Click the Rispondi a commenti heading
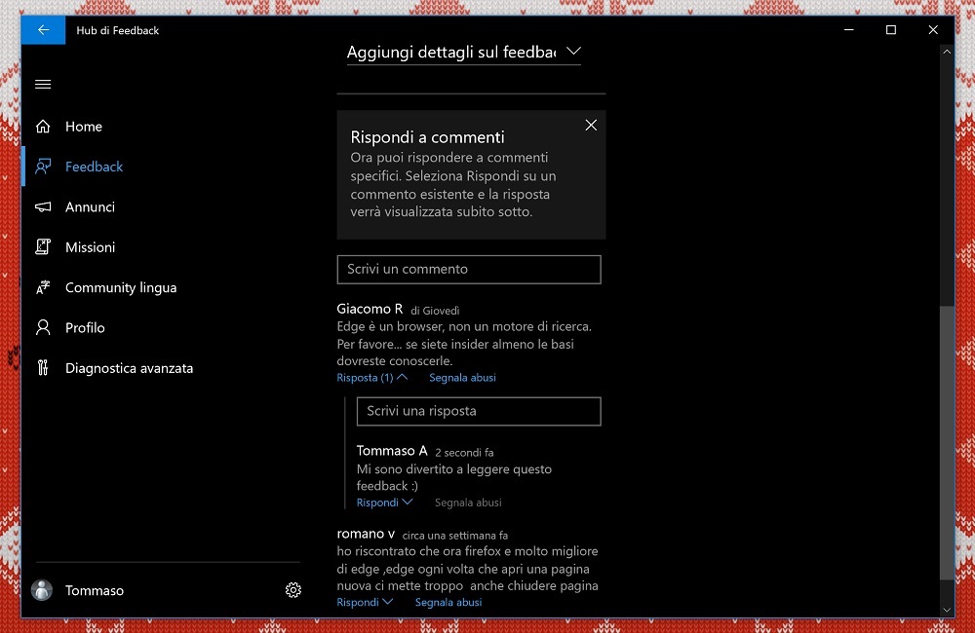The width and height of the screenshot is (975, 633). pos(427,137)
